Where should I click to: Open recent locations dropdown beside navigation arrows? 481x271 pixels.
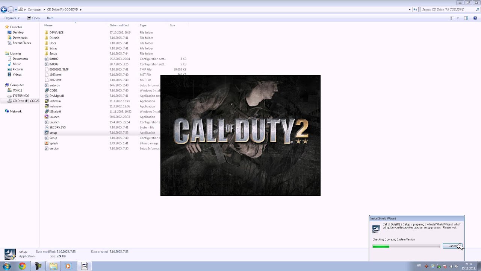[x=16, y=9]
